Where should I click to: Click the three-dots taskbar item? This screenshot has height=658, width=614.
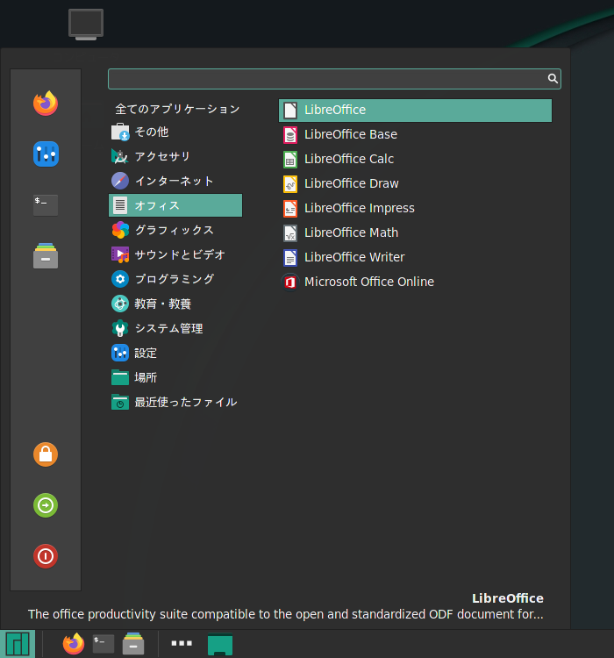click(x=182, y=643)
